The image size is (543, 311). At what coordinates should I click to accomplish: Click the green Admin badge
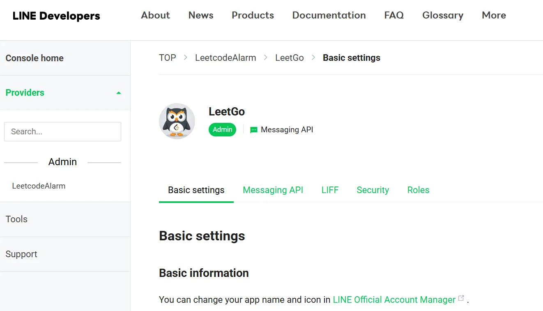coord(222,129)
